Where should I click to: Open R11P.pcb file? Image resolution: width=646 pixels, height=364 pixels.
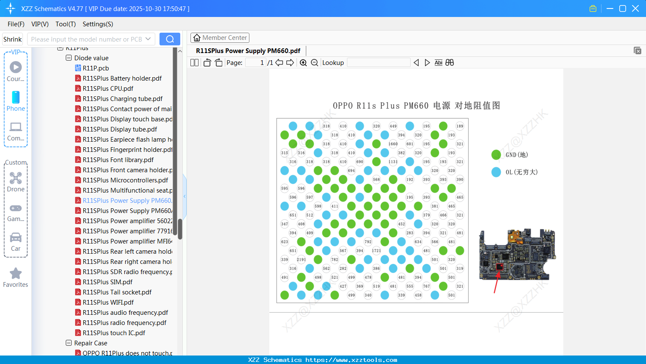96,68
